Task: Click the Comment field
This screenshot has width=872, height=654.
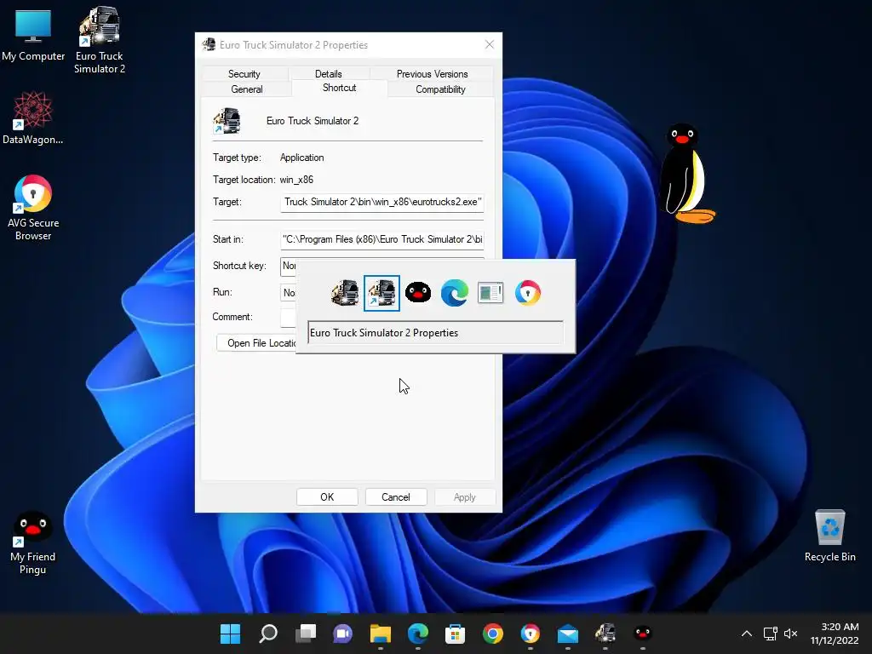Action: click(288, 317)
